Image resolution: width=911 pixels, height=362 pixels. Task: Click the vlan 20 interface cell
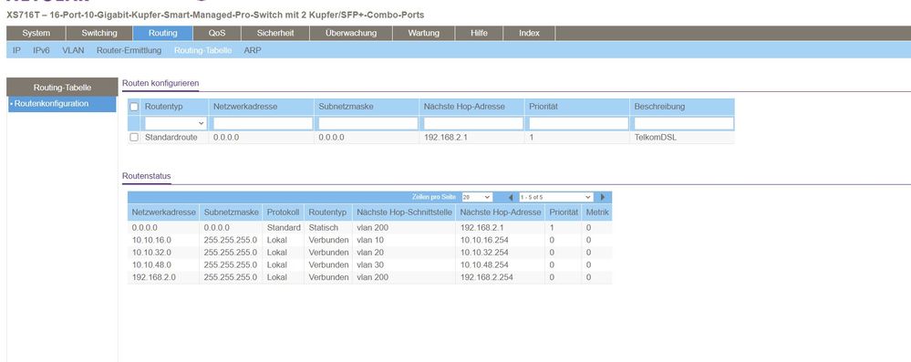pyautogui.click(x=370, y=253)
